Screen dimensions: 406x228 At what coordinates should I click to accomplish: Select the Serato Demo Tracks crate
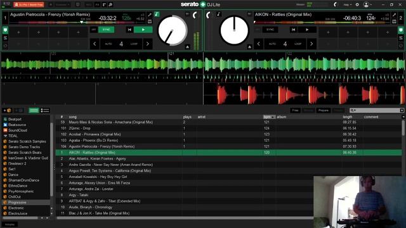coord(24,147)
